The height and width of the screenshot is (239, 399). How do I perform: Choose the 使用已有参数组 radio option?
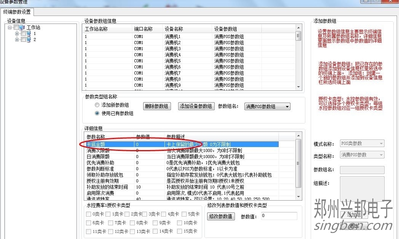[97, 113]
